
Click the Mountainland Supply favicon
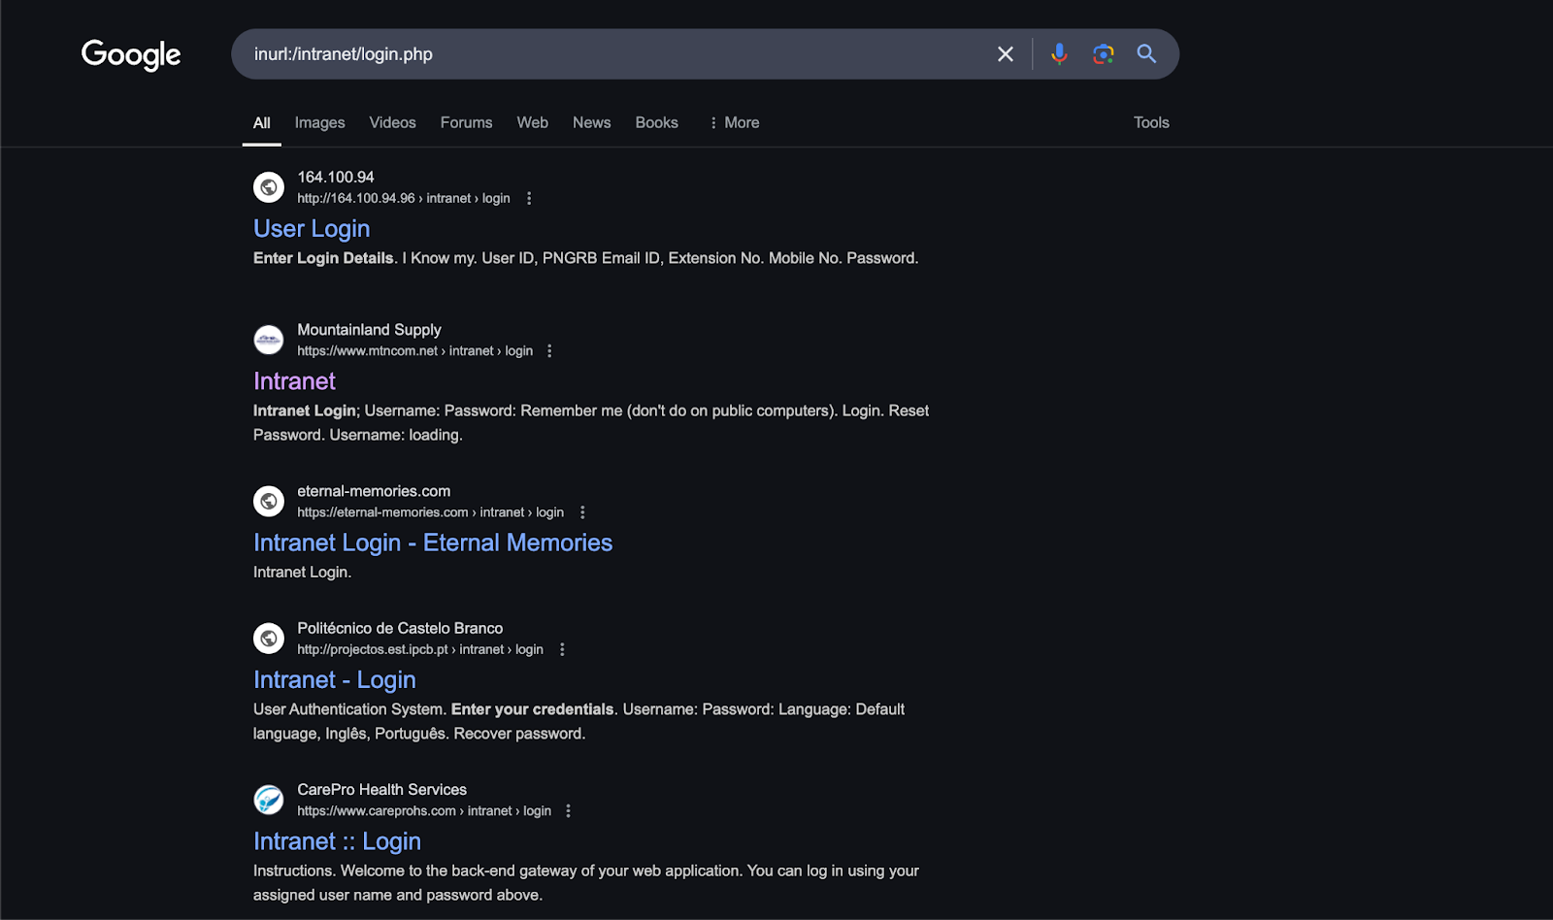click(269, 340)
